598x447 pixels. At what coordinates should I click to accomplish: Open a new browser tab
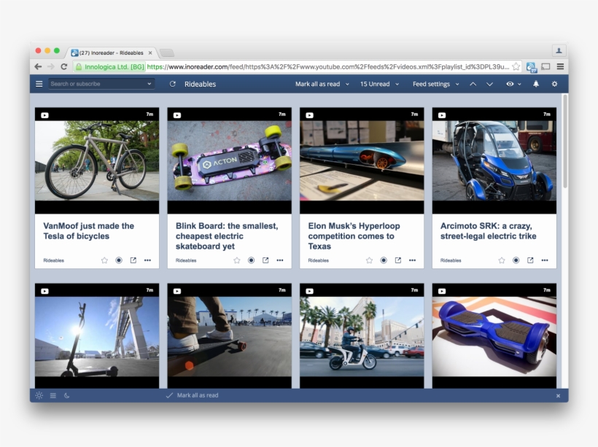(x=167, y=53)
